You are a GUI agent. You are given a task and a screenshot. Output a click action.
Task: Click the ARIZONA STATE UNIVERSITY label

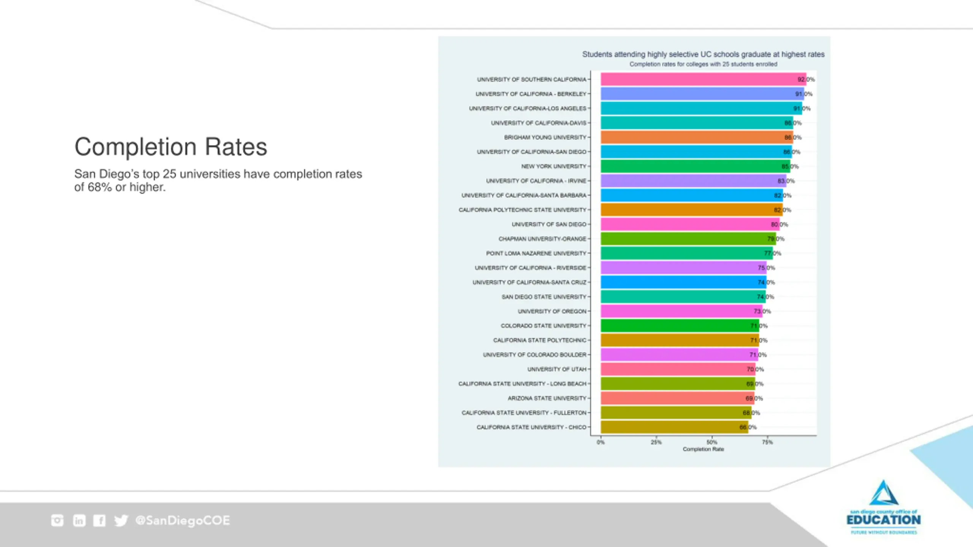pyautogui.click(x=547, y=398)
